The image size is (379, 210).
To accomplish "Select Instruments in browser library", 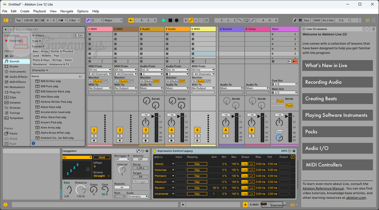I will (17, 72).
